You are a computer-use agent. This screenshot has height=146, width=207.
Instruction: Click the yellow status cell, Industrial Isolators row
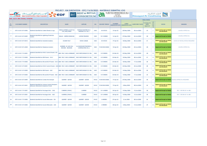[x=163, y=41]
